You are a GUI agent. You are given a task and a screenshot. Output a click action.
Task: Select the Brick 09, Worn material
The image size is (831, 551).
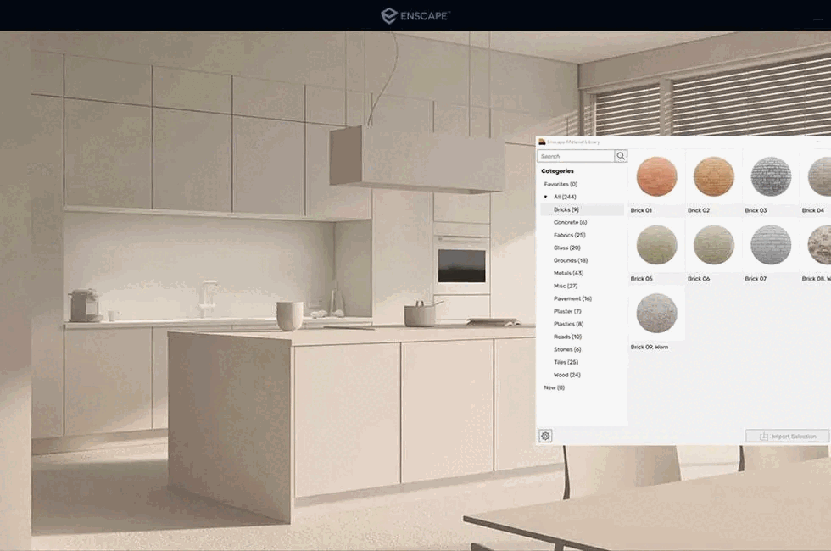[656, 314]
